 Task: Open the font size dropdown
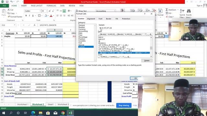[x=47, y=11]
